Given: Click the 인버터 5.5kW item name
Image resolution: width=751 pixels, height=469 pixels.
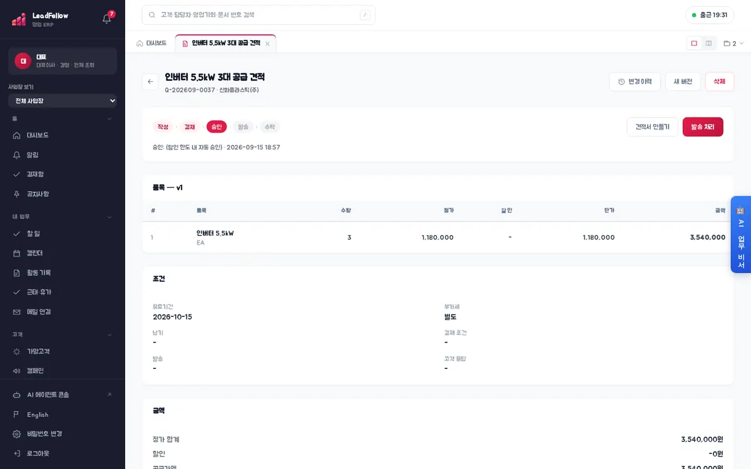Looking at the screenshot, I should [215, 233].
